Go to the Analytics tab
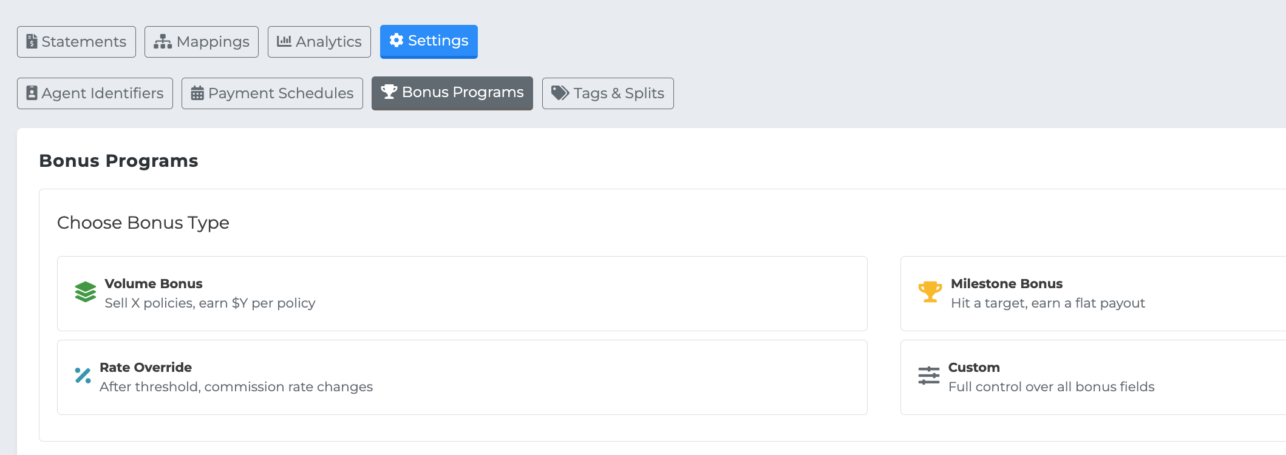Image resolution: width=1286 pixels, height=455 pixels. (319, 42)
